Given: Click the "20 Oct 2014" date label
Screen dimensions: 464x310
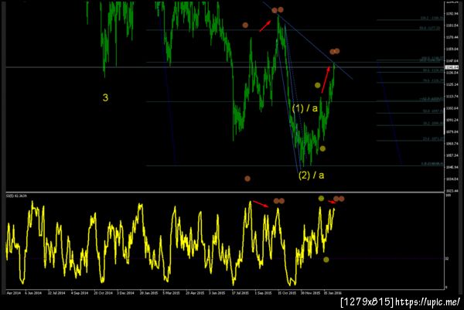Looking at the screenshot, I should click(103, 293).
